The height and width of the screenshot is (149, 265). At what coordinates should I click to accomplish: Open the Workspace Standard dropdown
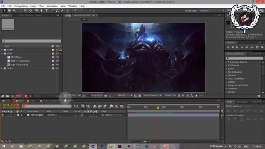(x=212, y=11)
